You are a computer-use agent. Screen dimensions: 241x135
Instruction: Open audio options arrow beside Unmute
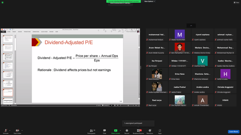10,130
